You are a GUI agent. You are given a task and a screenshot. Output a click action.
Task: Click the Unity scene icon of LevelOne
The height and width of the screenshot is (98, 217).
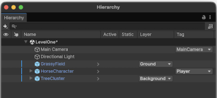tap(32, 42)
